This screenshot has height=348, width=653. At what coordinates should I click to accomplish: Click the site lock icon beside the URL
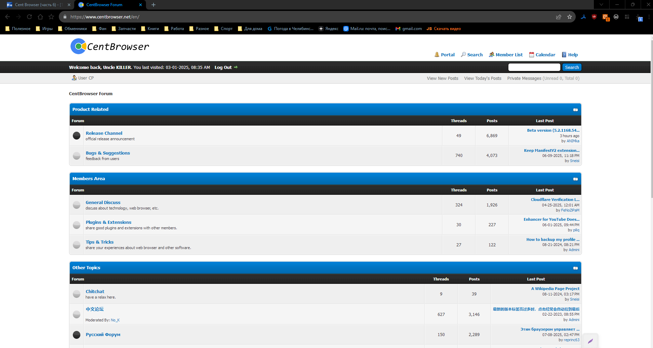pyautogui.click(x=65, y=17)
